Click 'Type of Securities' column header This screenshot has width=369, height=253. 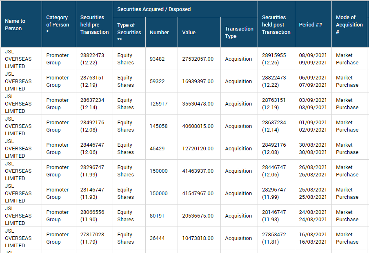129,32
